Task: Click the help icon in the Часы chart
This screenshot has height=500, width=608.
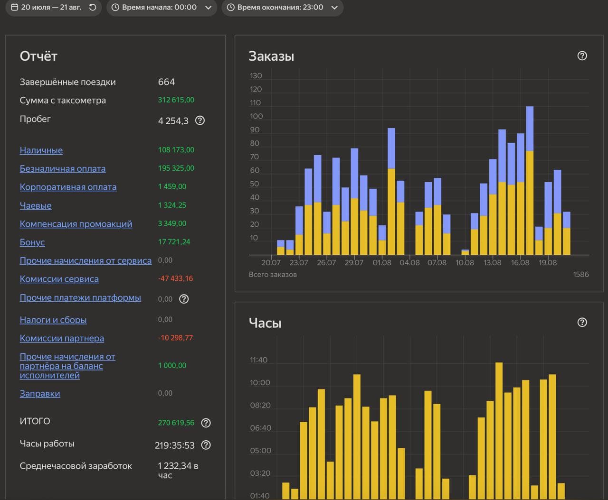Action: click(x=582, y=323)
